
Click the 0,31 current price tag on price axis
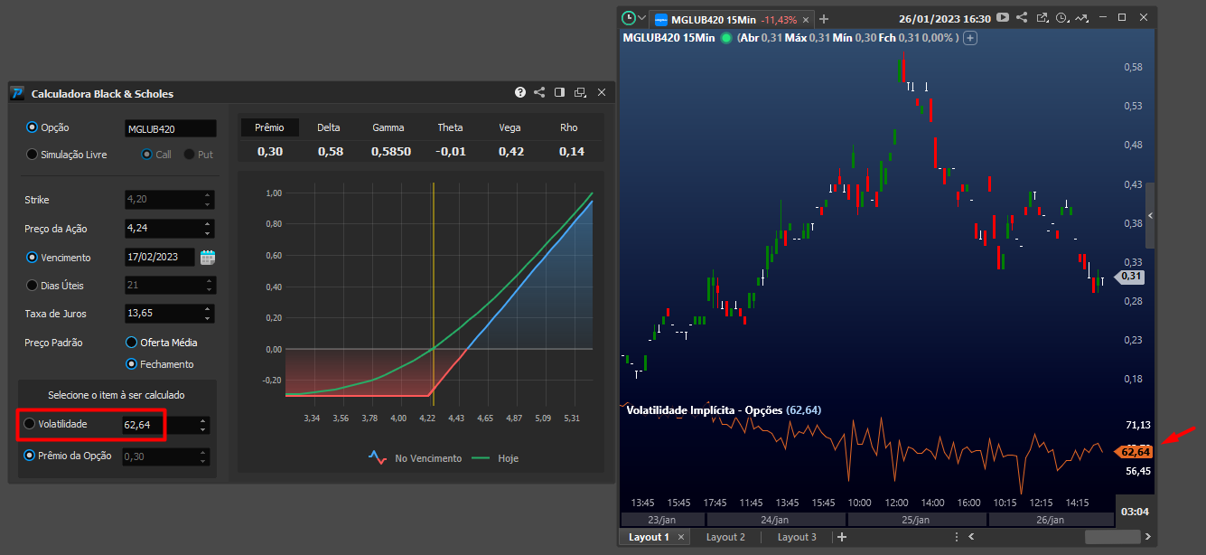(1130, 277)
